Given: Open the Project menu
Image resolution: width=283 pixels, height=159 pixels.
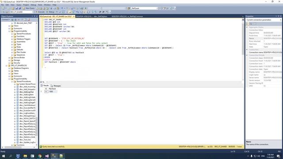Looking at the screenshot, I should pyautogui.click(x=26, y=5).
